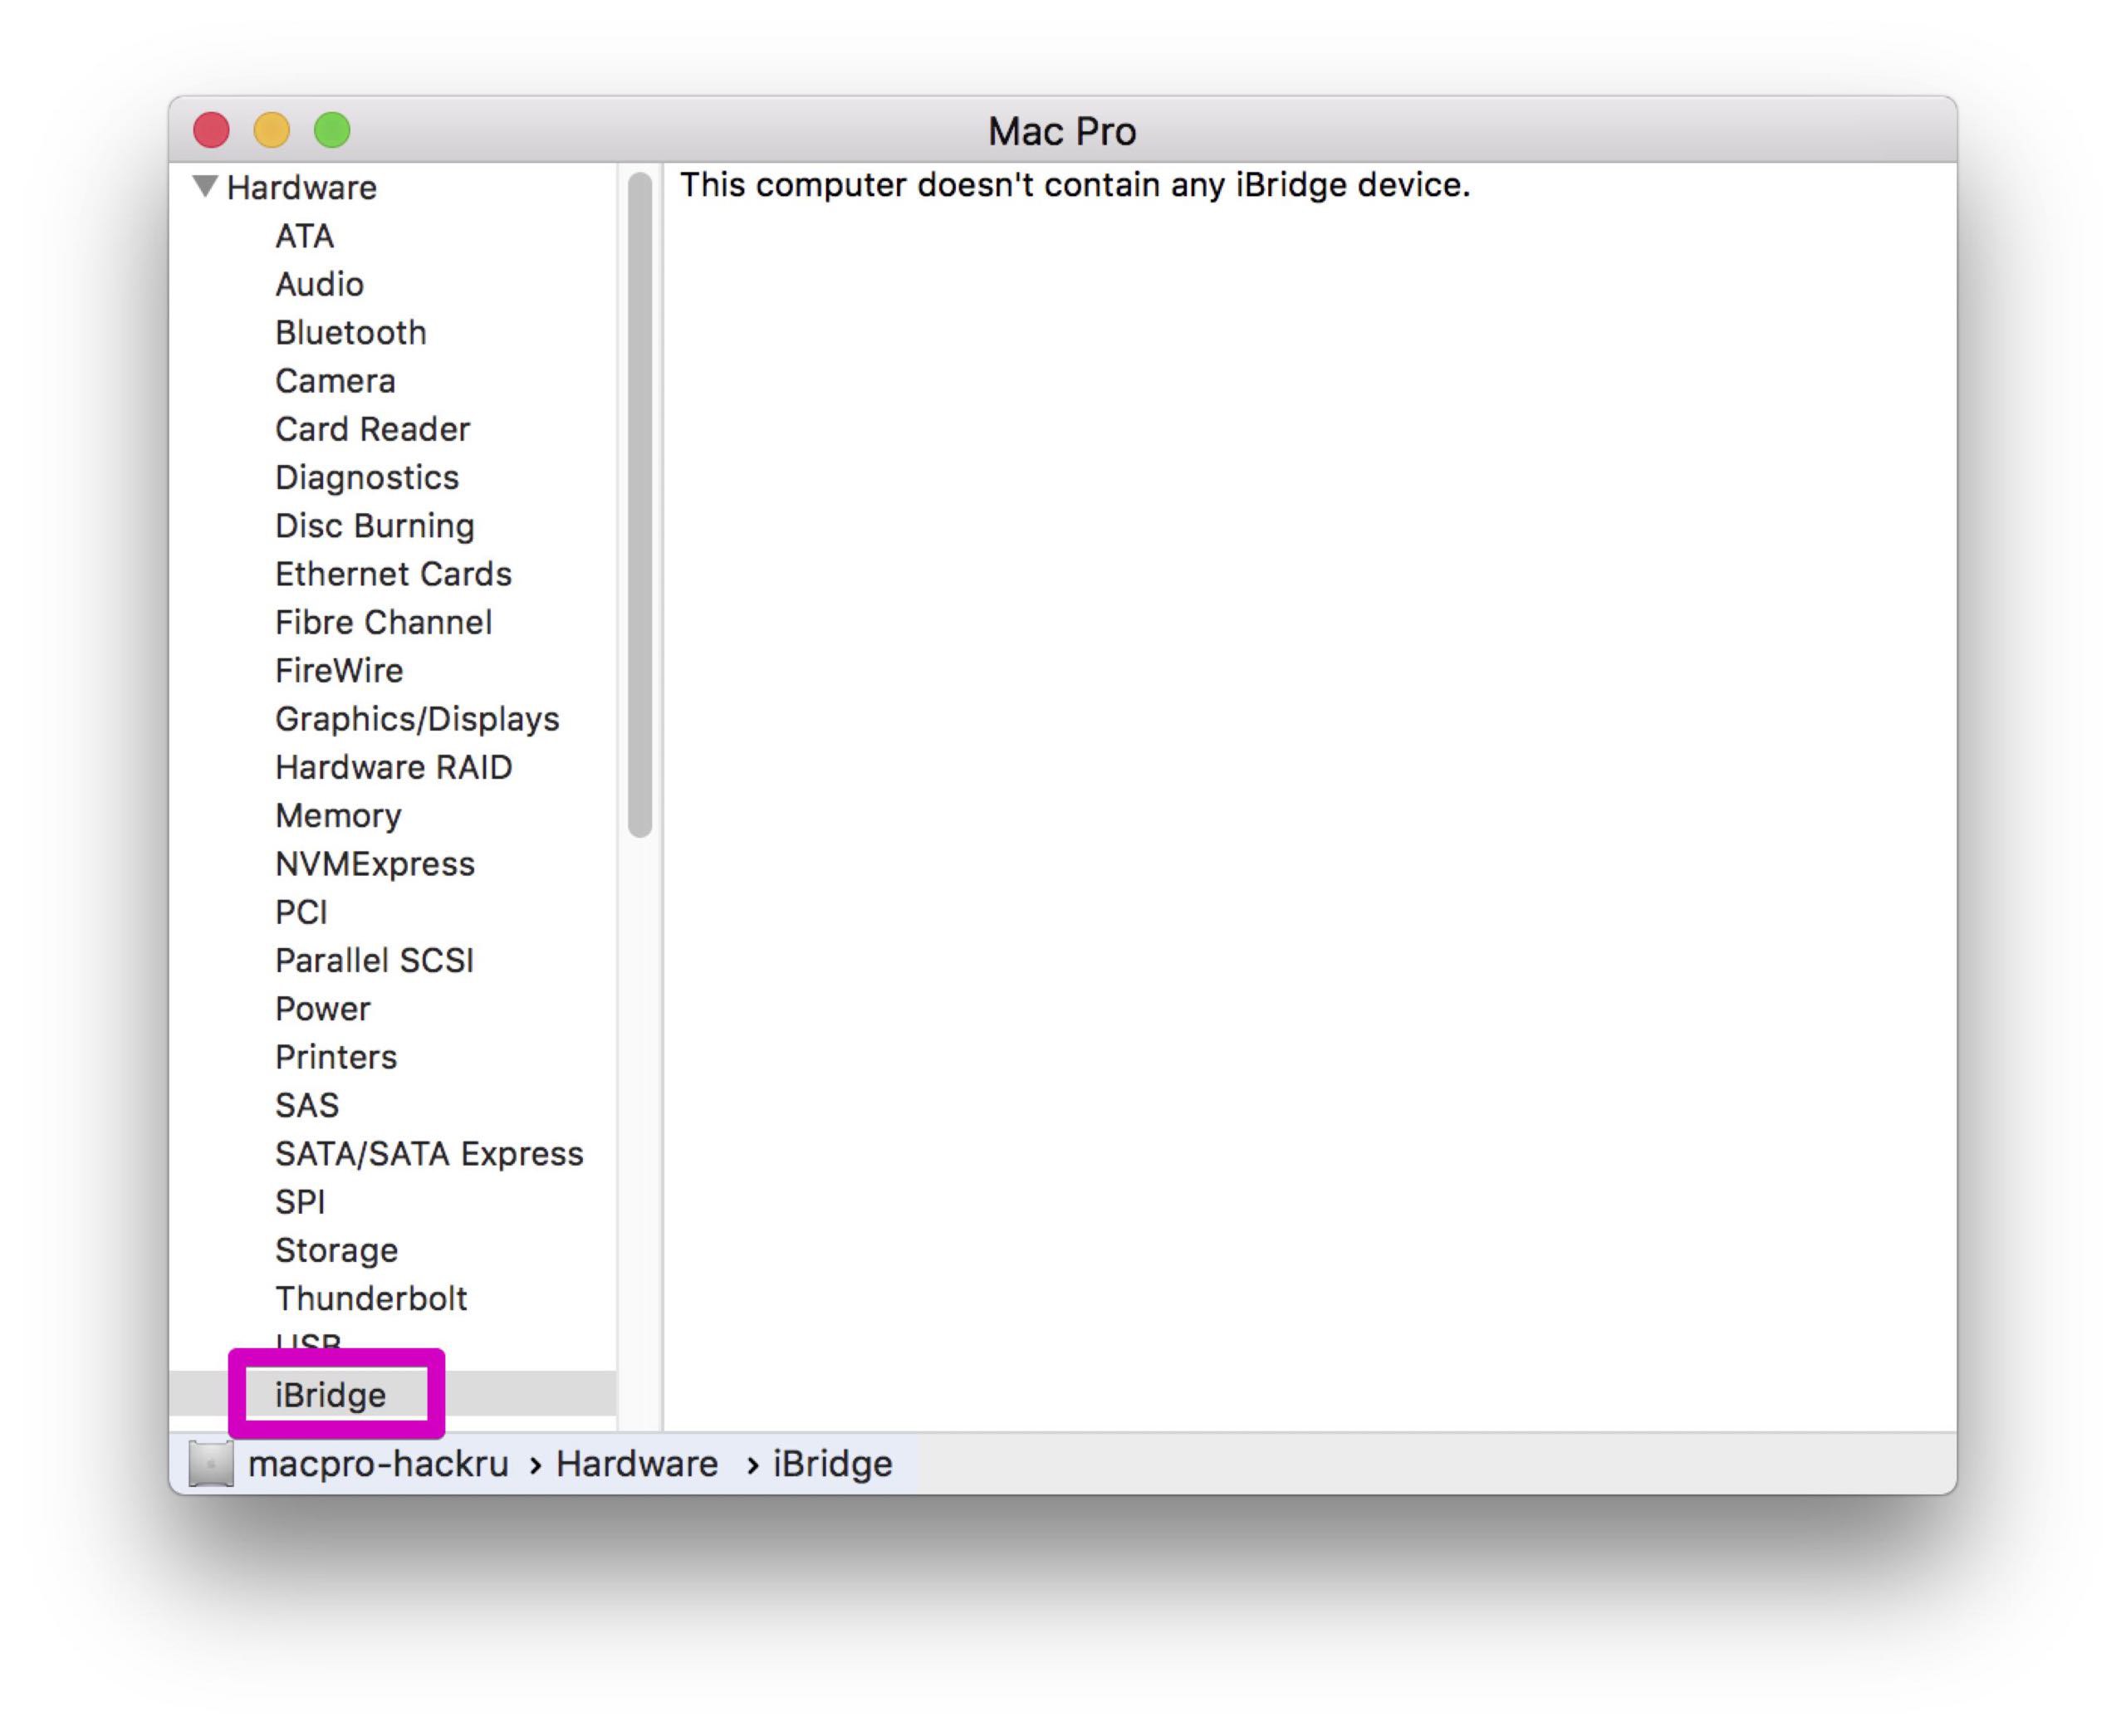The image size is (2126, 1736).
Task: Click the sidebar vertical scrollbar thumb
Action: pyautogui.click(x=640, y=505)
